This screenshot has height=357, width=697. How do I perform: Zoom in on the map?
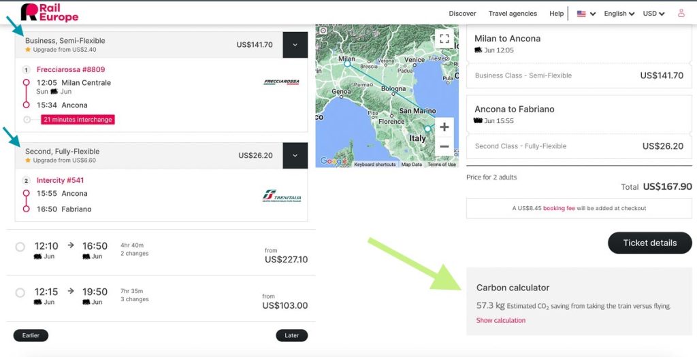[x=444, y=127]
